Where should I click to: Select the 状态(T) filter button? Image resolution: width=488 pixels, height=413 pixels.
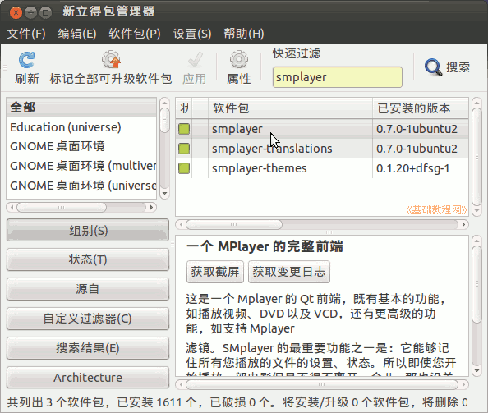88,259
